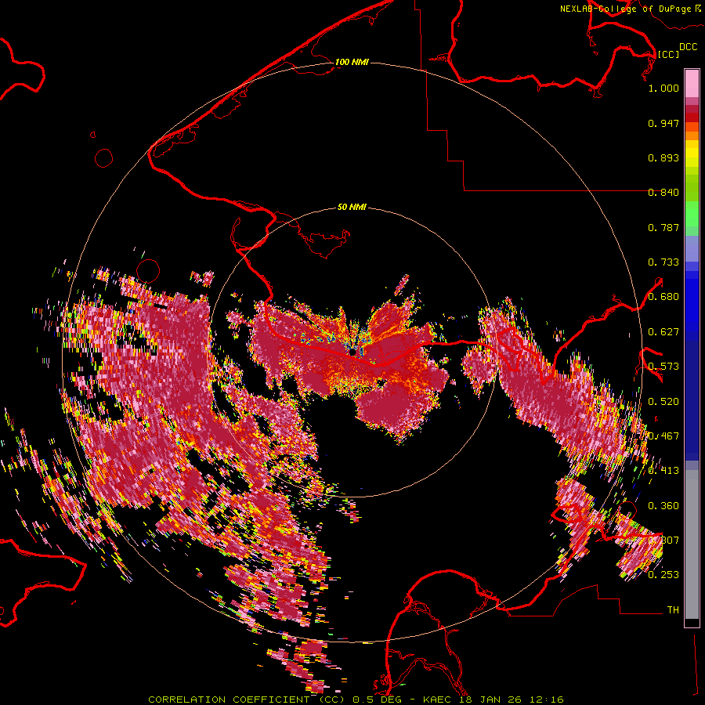Click the 0.680 legend value

pos(663,297)
